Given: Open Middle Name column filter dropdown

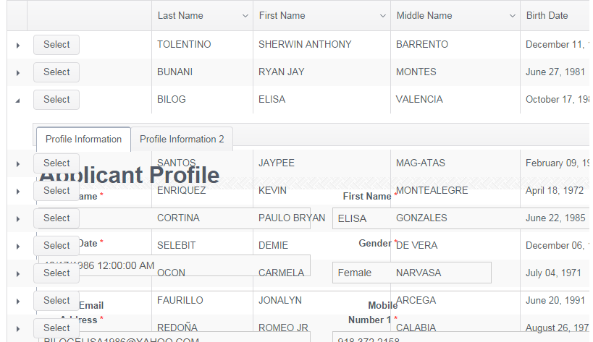Looking at the screenshot, I should (x=512, y=16).
